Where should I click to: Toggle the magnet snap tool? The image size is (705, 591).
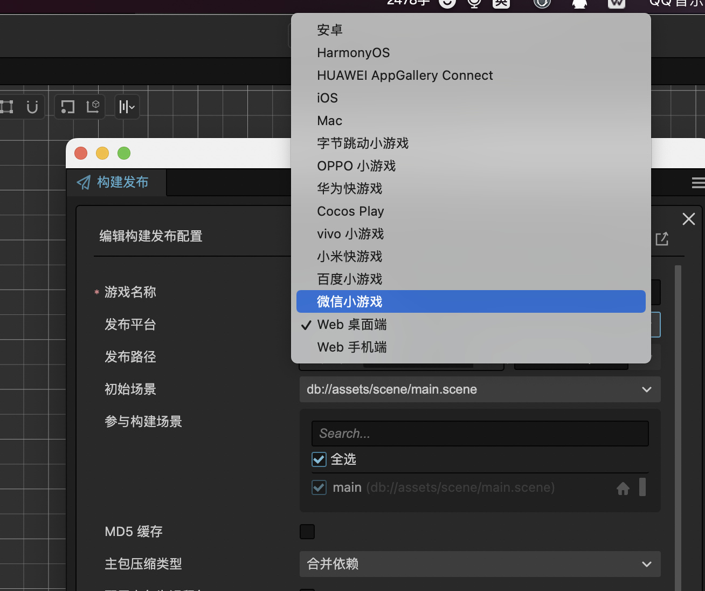(x=32, y=107)
